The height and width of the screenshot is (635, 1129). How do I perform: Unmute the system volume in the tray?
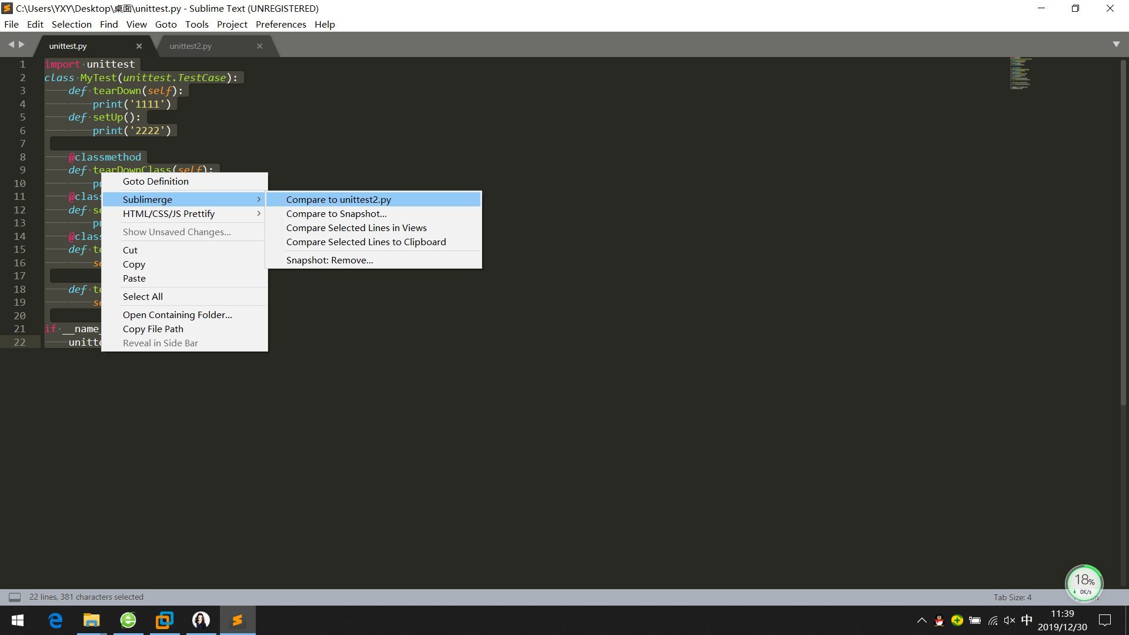[x=1010, y=620]
